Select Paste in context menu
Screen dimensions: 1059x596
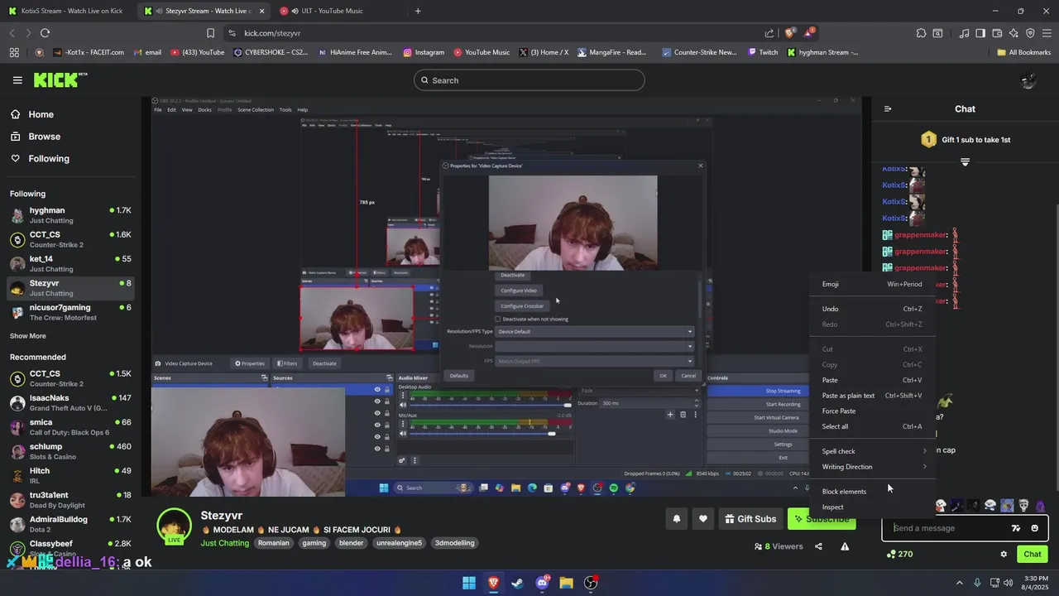(x=873, y=380)
